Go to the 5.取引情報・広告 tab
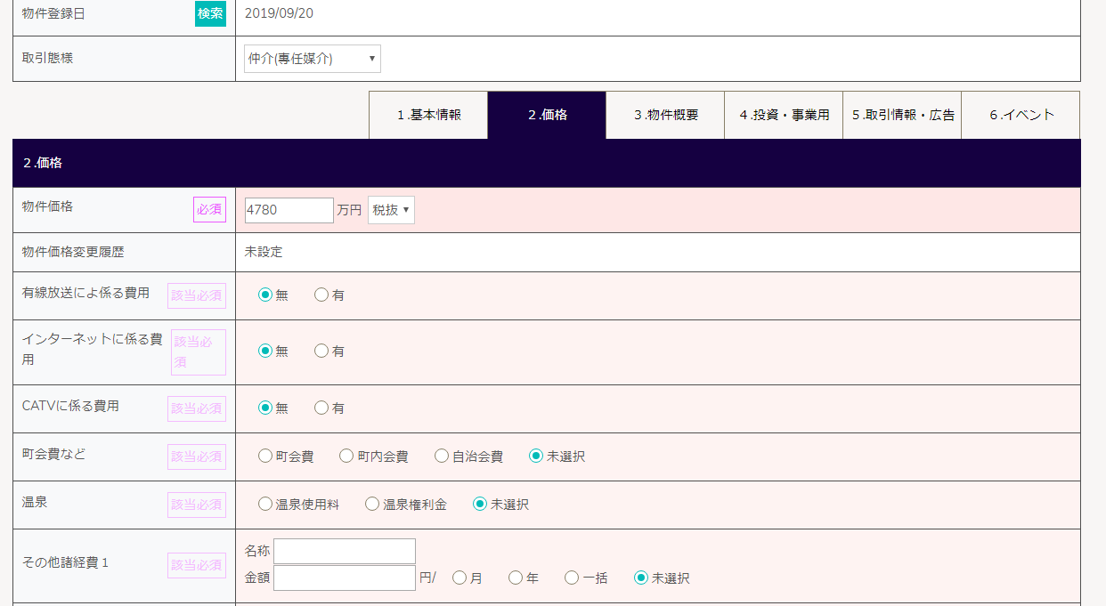Screen dimensions: 1106x606 [x=902, y=115]
